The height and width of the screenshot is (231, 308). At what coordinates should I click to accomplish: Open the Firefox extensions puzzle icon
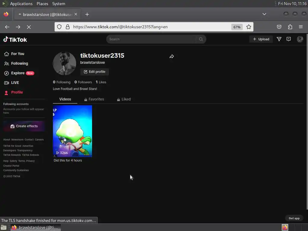290,27
